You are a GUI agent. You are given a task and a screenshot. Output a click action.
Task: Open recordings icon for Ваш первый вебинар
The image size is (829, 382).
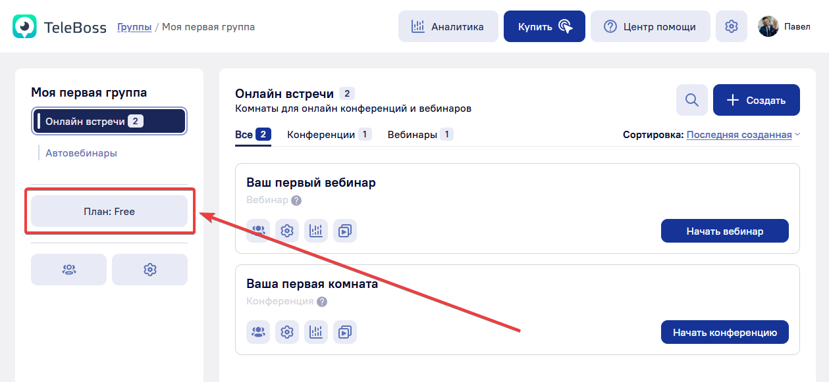(345, 231)
